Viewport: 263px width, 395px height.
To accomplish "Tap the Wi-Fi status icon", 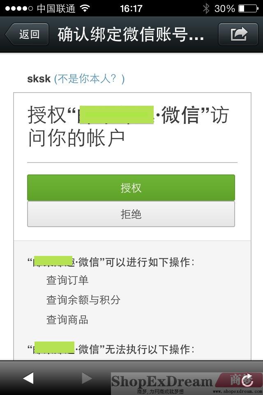I will (x=85, y=8).
